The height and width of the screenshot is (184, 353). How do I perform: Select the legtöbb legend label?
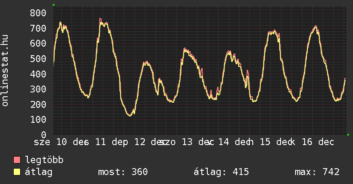point(45,160)
